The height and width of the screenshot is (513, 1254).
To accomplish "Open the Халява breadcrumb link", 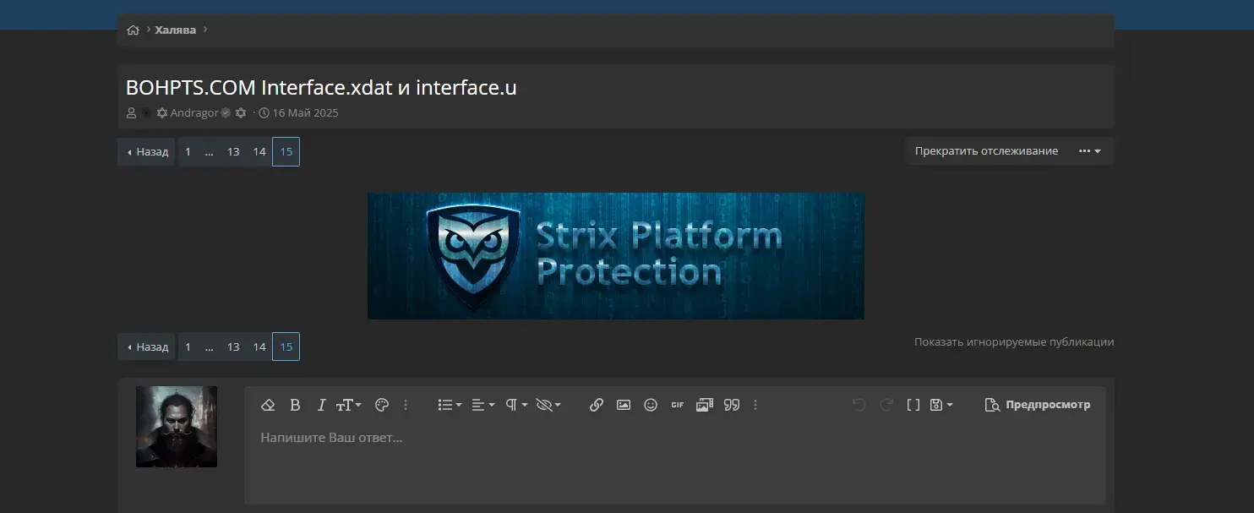I will 175,30.
